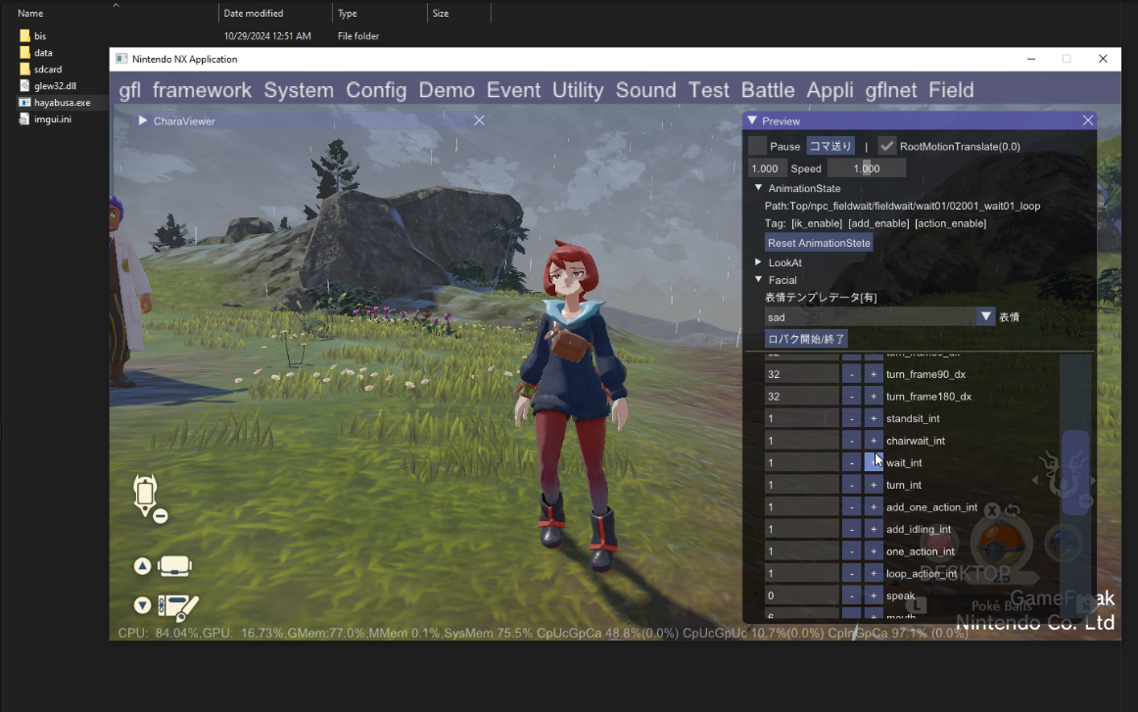
Task: Click the Reset AnimationStete button
Action: point(819,243)
